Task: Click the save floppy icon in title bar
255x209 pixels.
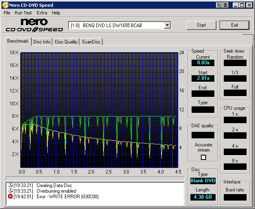Action: point(225,5)
